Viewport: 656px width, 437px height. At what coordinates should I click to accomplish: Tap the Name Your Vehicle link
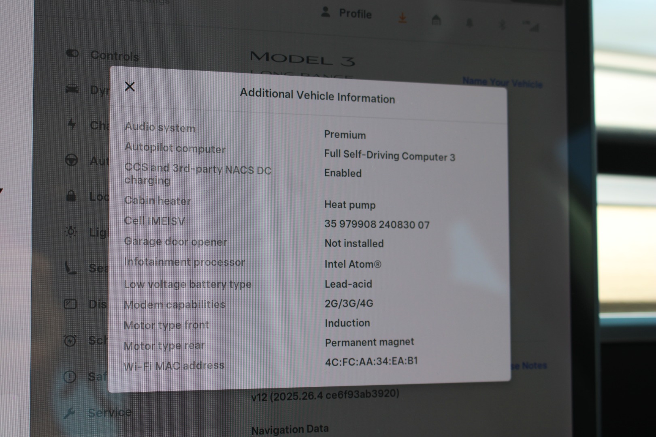pos(503,83)
